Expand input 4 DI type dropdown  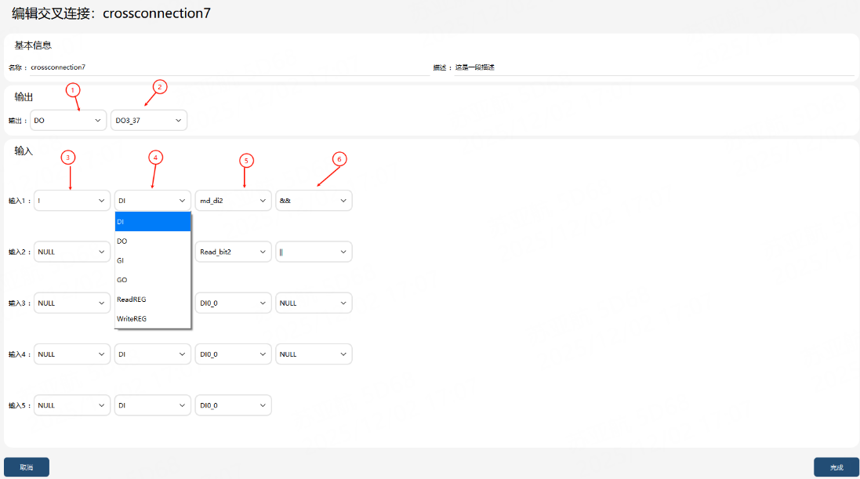[152, 354]
